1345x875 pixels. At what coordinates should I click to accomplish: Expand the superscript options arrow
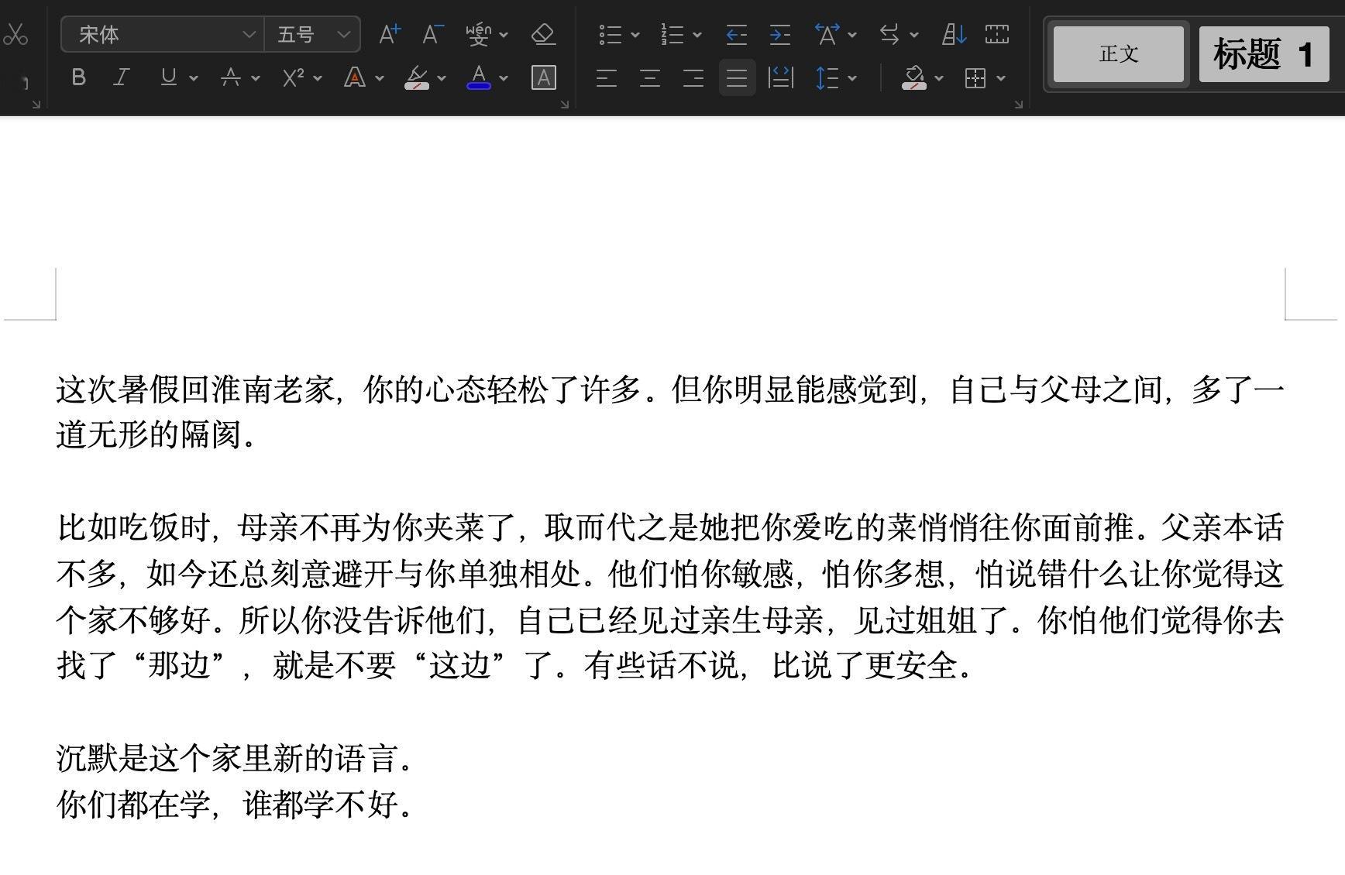pyautogui.click(x=318, y=78)
